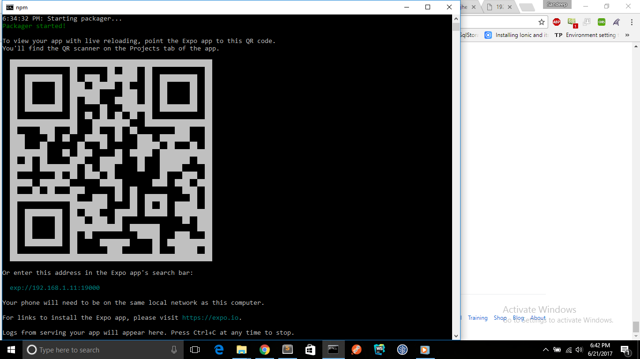The height and width of the screenshot is (359, 640).
Task: Click the Expo QR code in the console
Action: click(111, 160)
